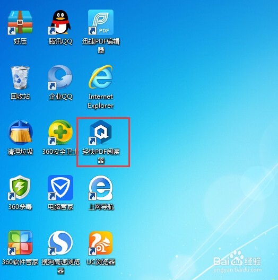Select the 好压 archive icon

point(20,22)
